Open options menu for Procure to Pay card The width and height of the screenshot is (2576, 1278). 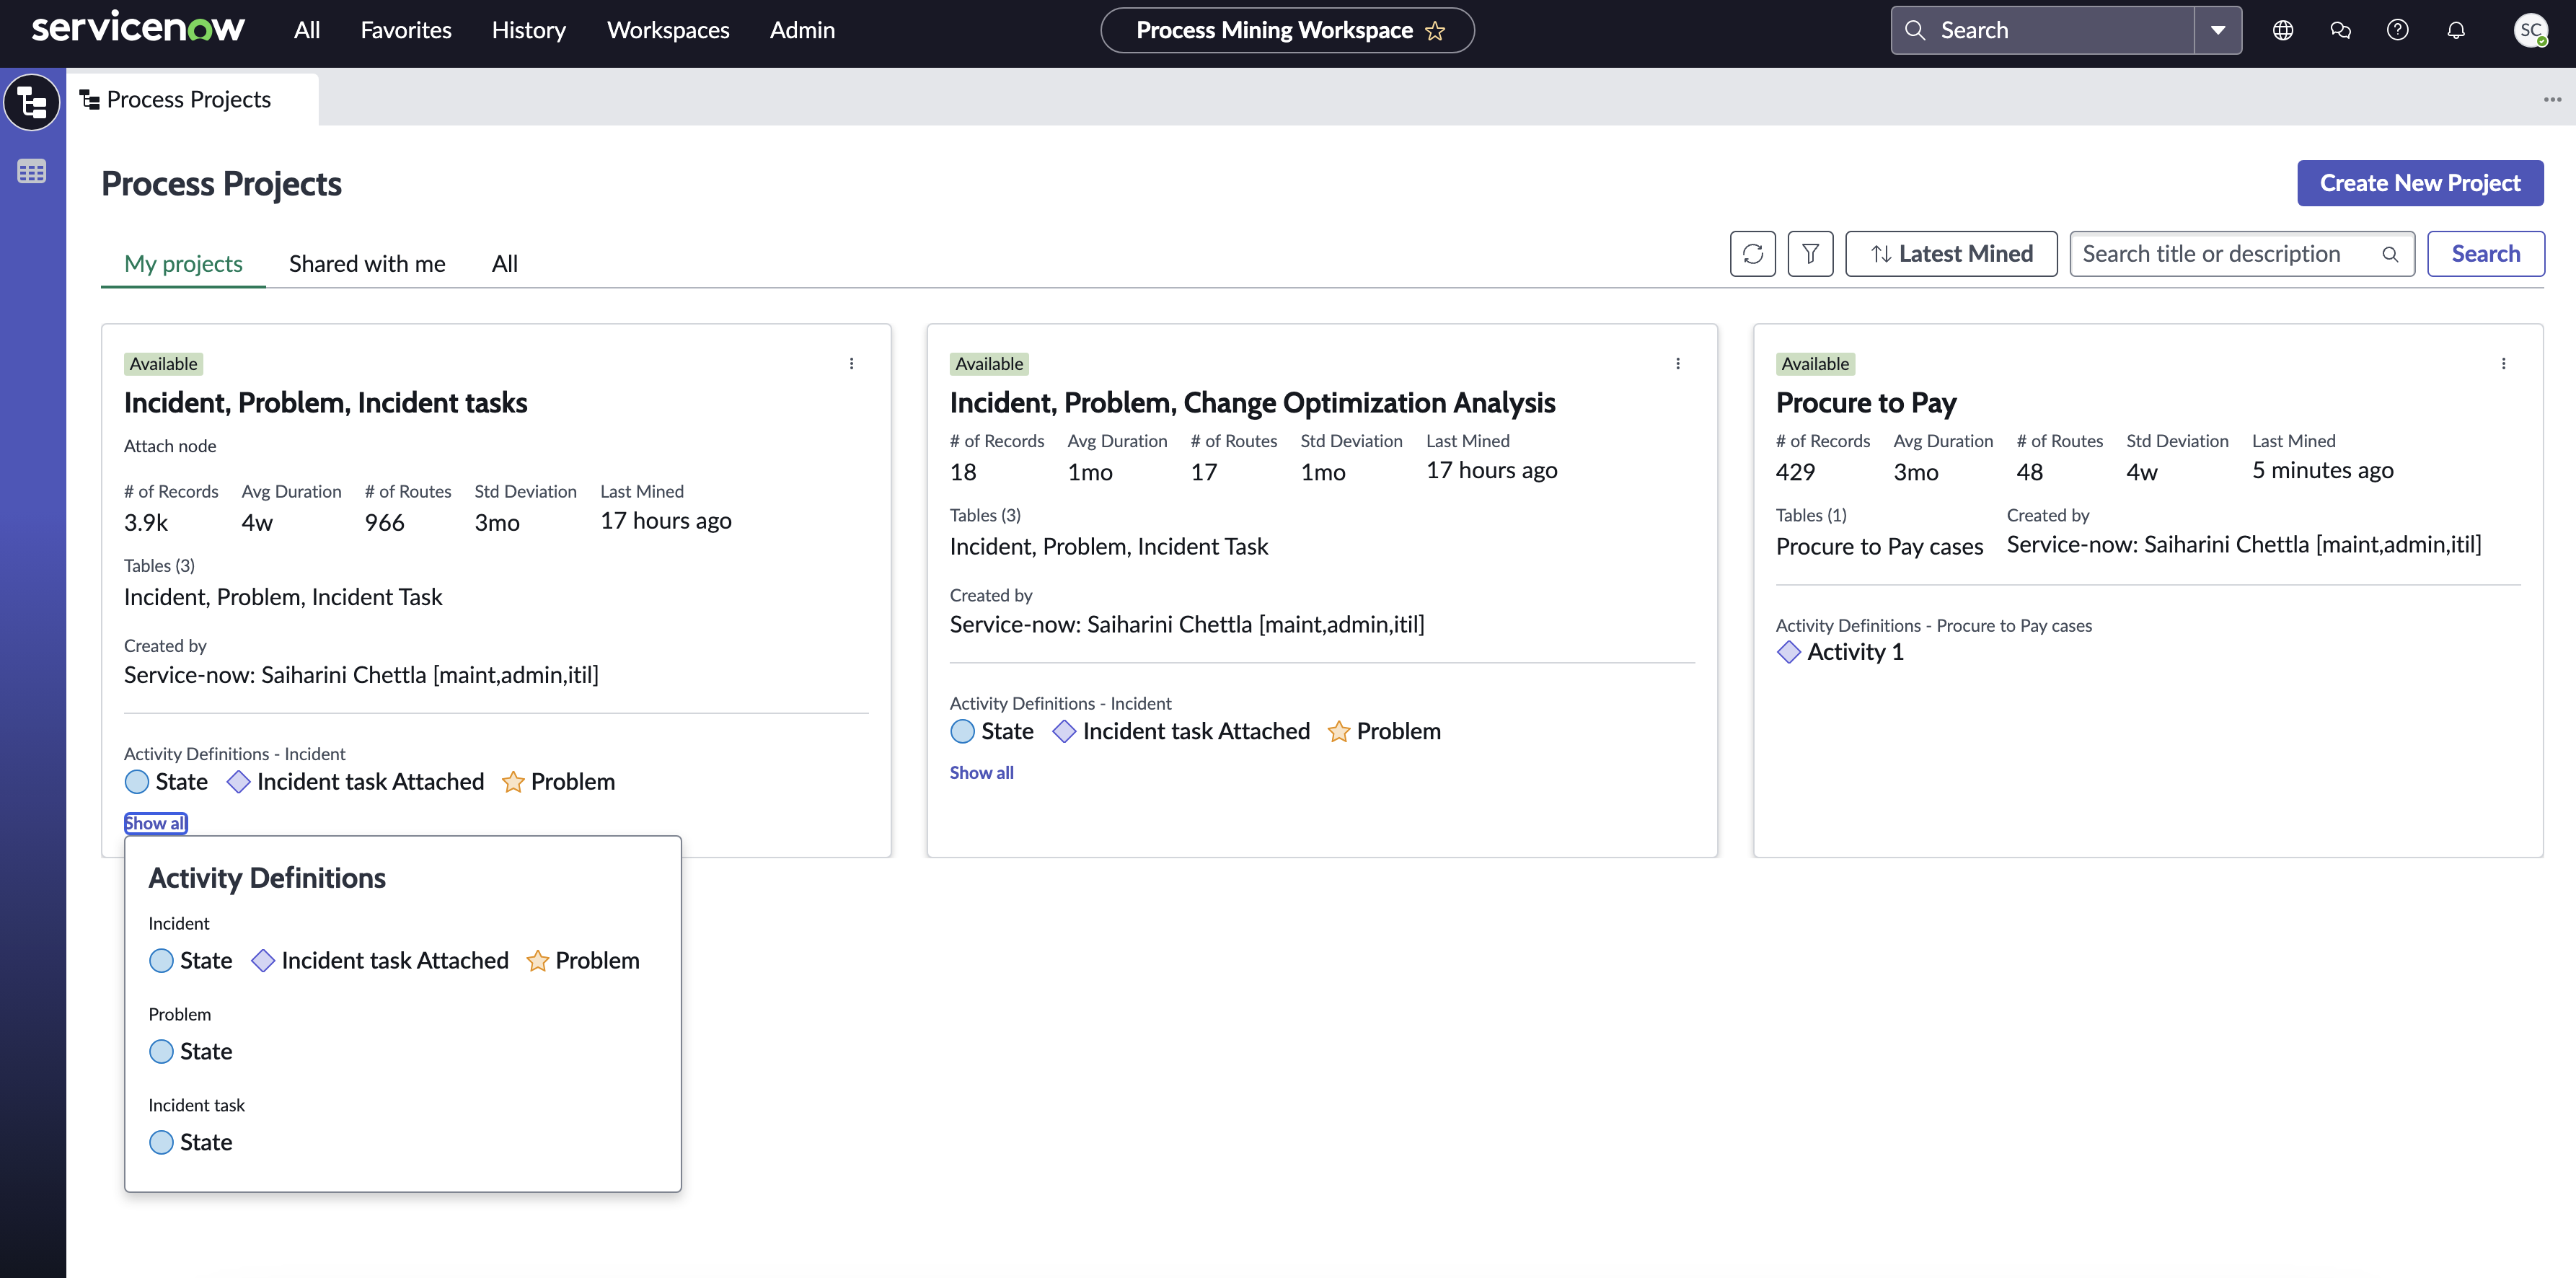click(x=2503, y=364)
